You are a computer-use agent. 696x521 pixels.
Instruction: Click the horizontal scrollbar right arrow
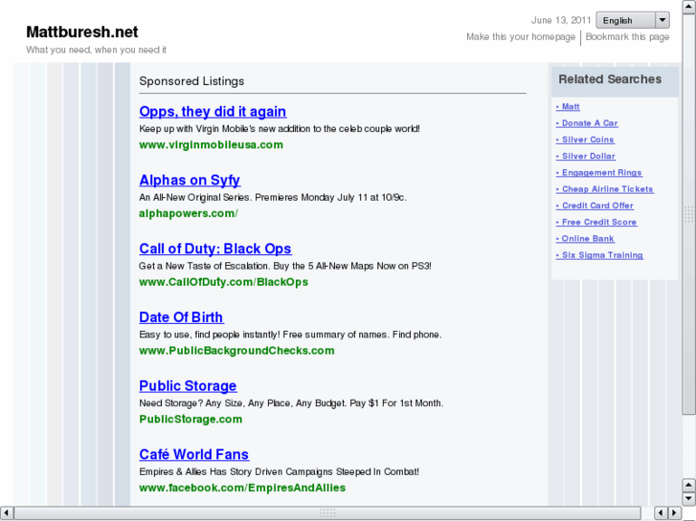point(675,513)
